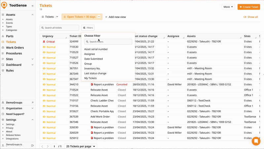This screenshot has width=264, height=149.
Task: Go to next page arrow in pagination
Action: coord(48,146)
